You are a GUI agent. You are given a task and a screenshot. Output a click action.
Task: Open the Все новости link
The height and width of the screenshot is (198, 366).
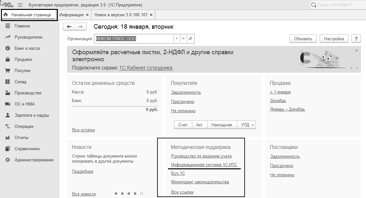[x=84, y=194]
